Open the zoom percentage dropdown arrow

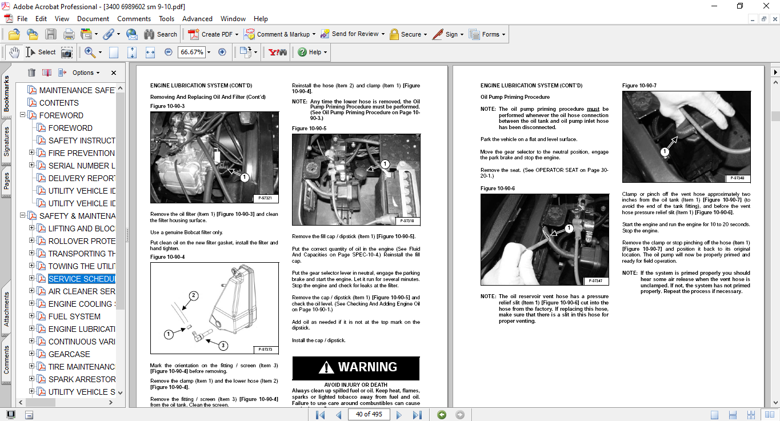209,52
